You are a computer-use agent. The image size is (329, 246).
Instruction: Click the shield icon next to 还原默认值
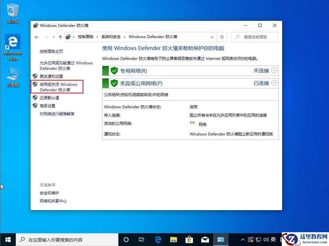pyautogui.click(x=35, y=98)
